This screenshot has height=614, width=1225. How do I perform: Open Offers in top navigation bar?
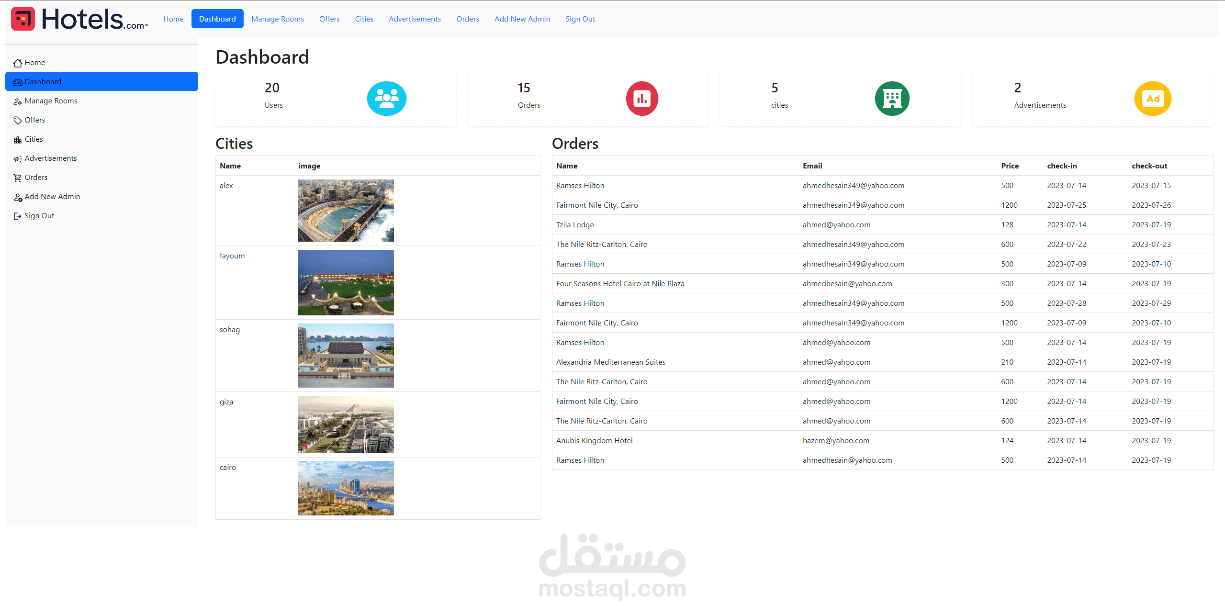[329, 19]
